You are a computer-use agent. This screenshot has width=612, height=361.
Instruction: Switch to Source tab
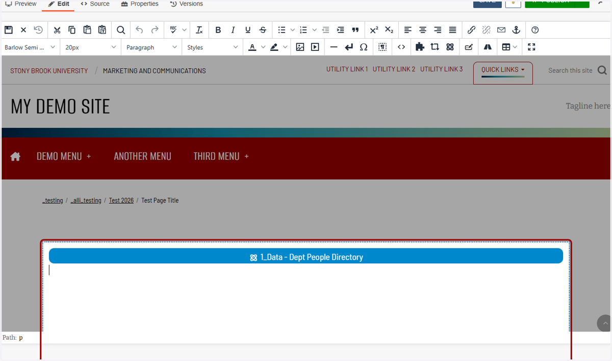tap(95, 4)
